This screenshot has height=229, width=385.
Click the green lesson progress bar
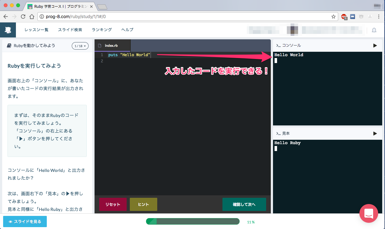192,222
